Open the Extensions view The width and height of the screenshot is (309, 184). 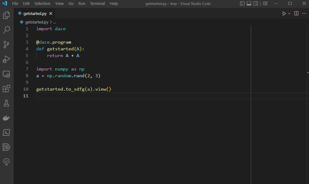(x=6, y=88)
